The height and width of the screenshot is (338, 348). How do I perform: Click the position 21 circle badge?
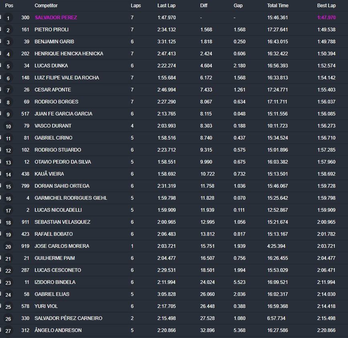pos(8,259)
